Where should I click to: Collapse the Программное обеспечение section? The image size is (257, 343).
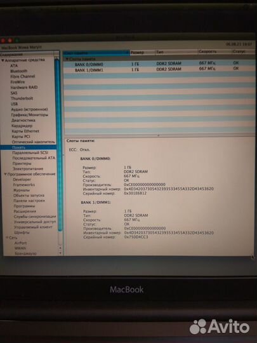click(x=5, y=174)
